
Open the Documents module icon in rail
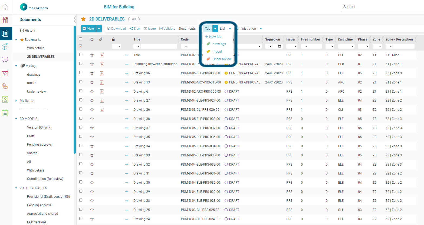click(5, 33)
